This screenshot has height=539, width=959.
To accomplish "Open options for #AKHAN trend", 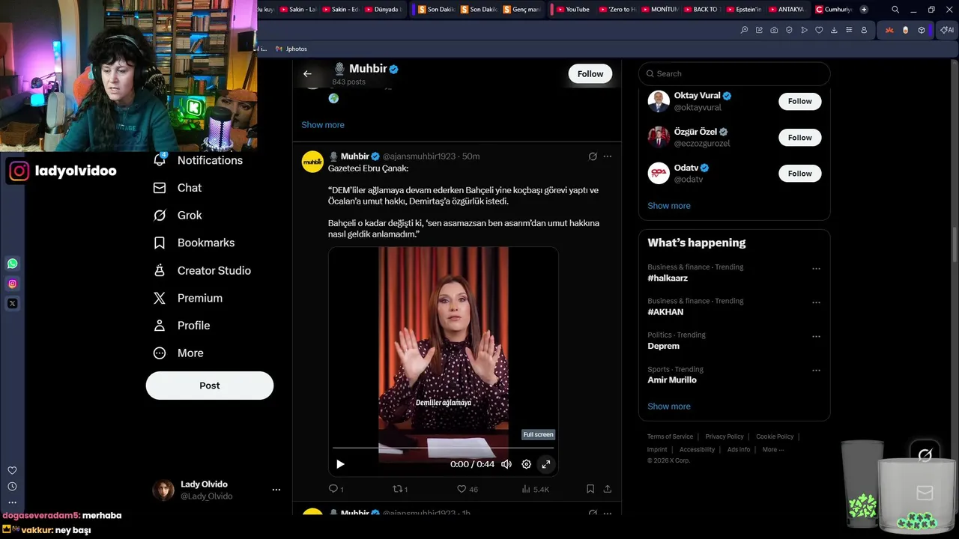I will coord(816,302).
